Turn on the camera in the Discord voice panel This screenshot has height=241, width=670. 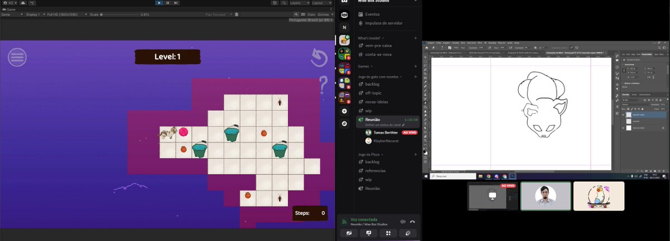point(348,234)
